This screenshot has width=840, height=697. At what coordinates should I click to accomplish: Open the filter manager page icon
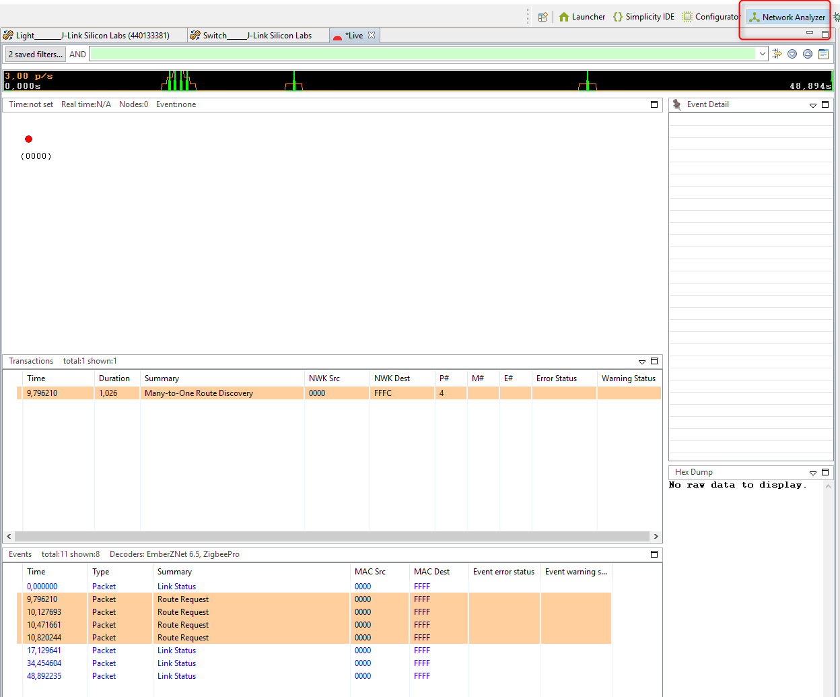click(823, 54)
